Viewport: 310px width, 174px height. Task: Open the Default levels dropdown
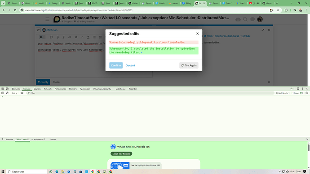(283, 93)
